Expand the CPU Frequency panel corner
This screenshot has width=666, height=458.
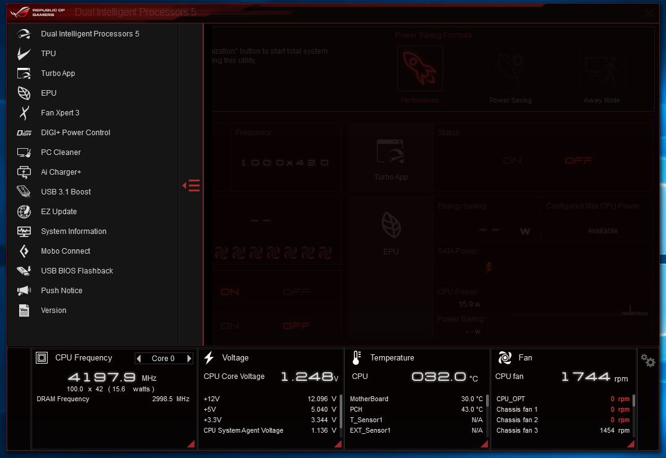coord(190,444)
